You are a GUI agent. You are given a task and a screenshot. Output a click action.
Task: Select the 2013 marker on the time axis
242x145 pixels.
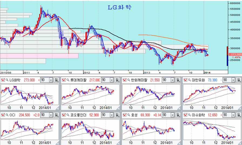pyautogui.click(x=146, y=72)
